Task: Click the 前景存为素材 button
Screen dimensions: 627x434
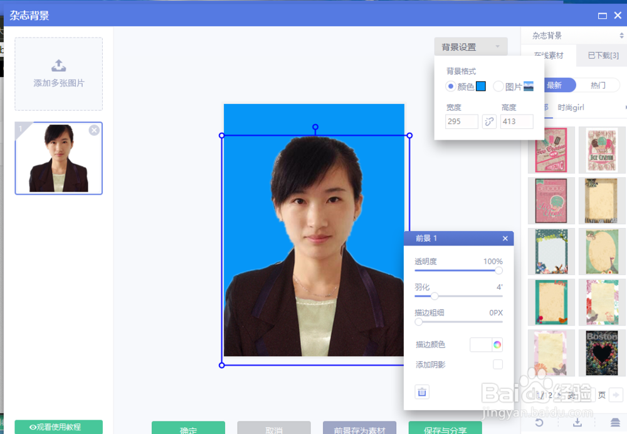Action: [359, 428]
